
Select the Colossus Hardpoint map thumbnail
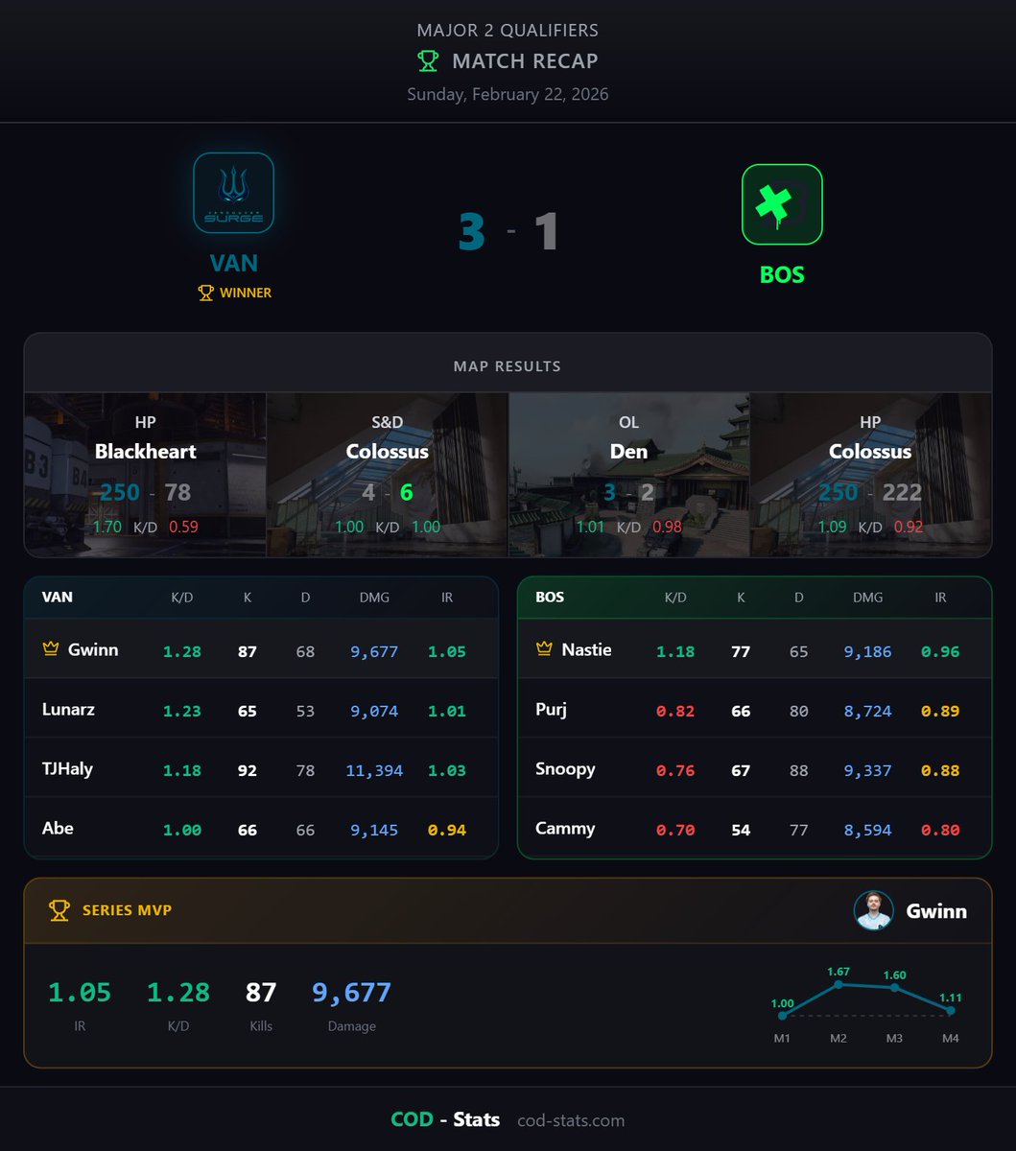point(870,473)
